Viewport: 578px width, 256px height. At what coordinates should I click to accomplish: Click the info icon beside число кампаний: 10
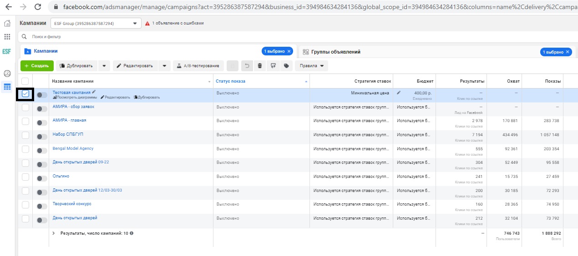coord(132,233)
